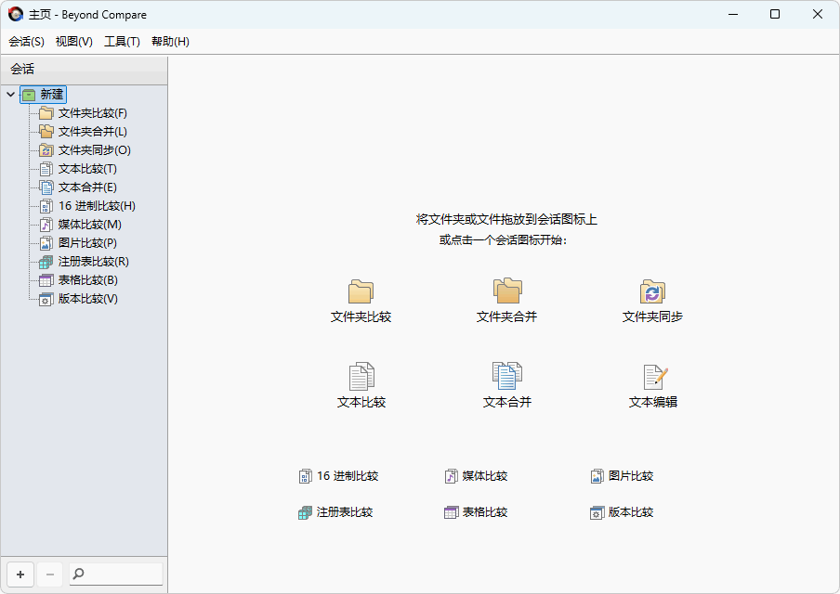Click the large 文本比较 document icon
Viewport: 840px width, 594px height.
361,376
